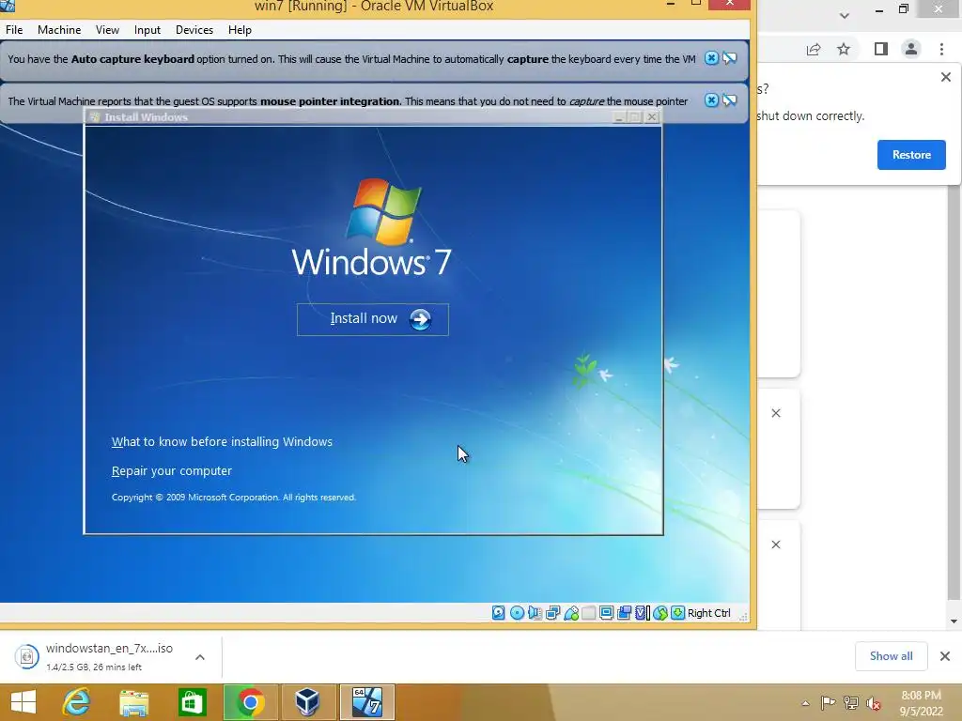Suppress future mouse pointer integration messages

tap(729, 100)
